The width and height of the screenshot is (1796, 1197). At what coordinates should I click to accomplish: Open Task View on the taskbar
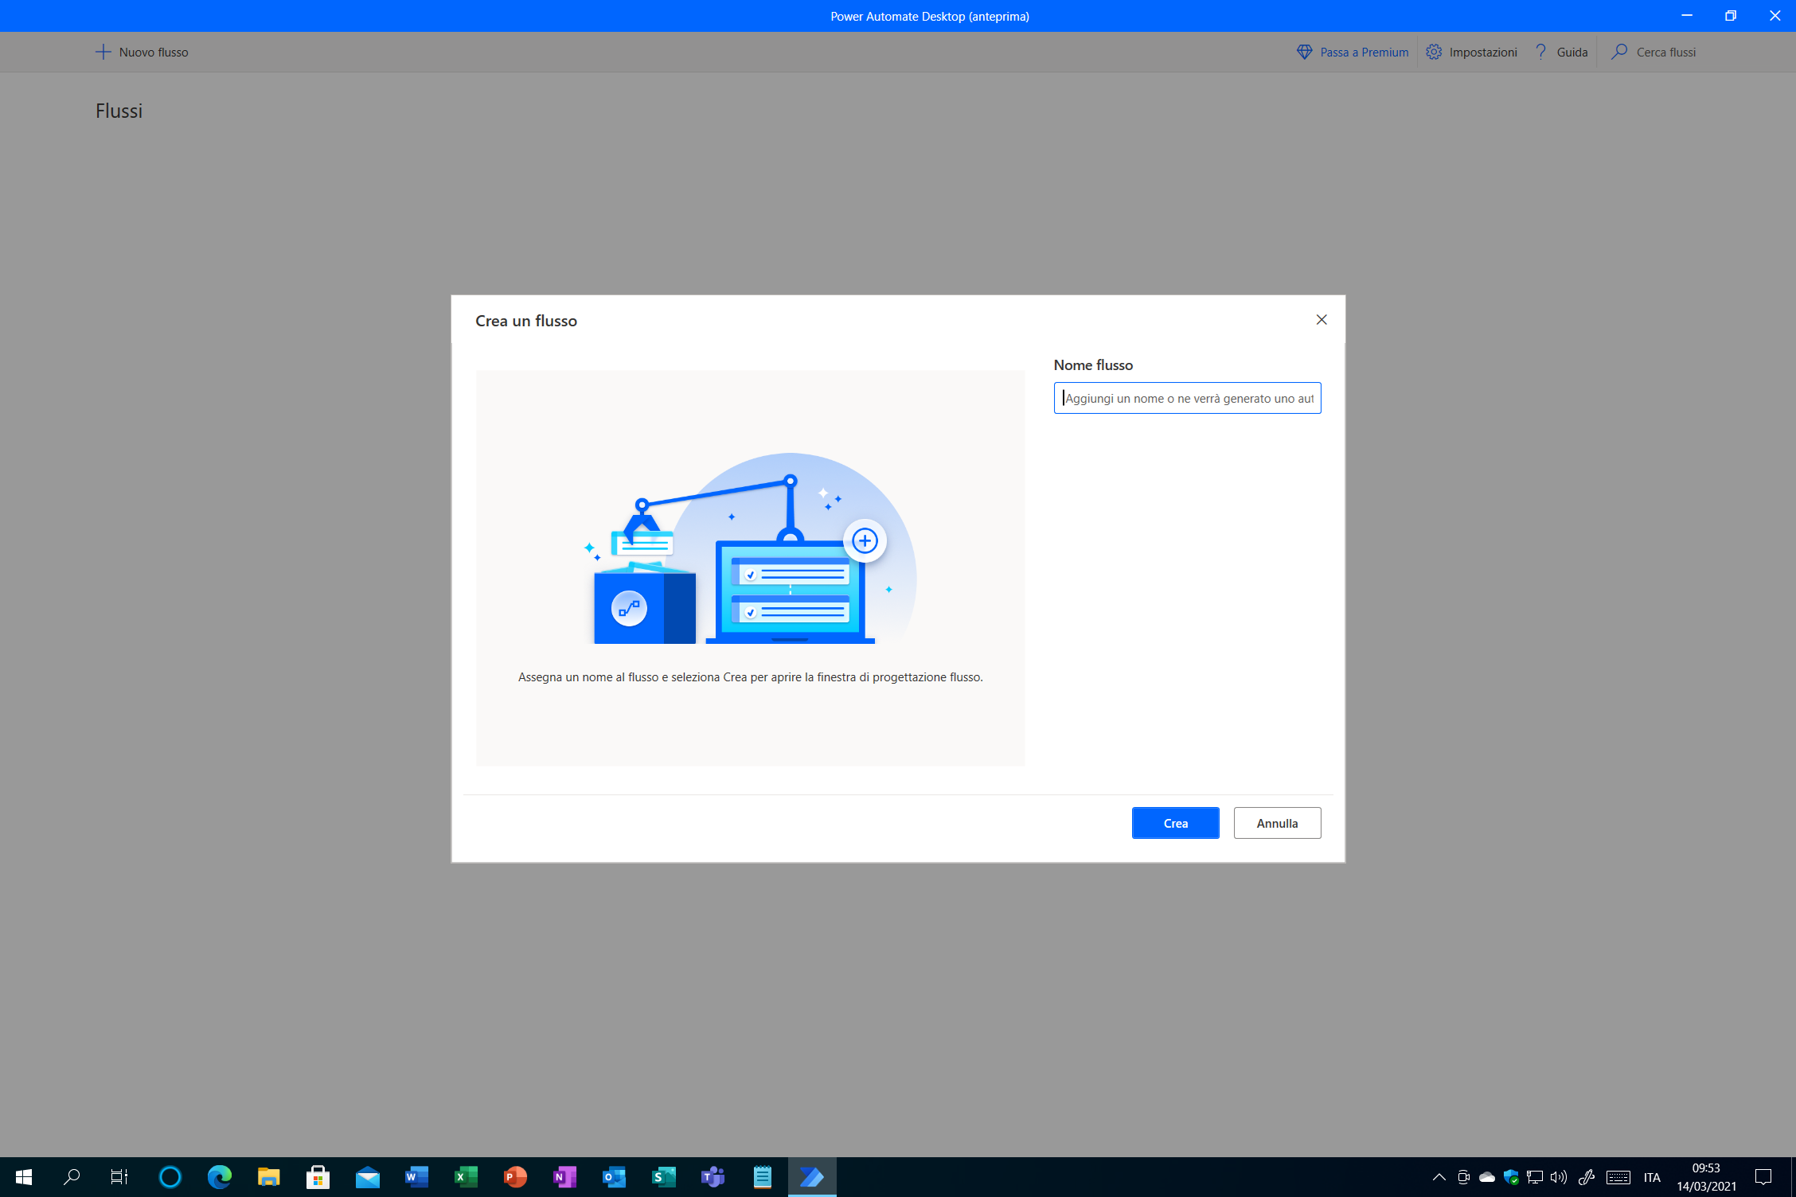click(x=119, y=1177)
